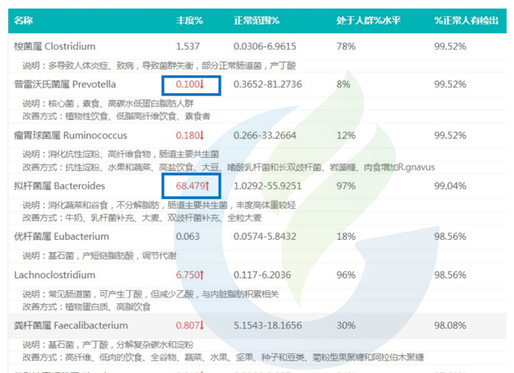Click the red up arrow beside Bacteroides 68.479
This screenshot has height=373, width=514.
pyautogui.click(x=207, y=186)
